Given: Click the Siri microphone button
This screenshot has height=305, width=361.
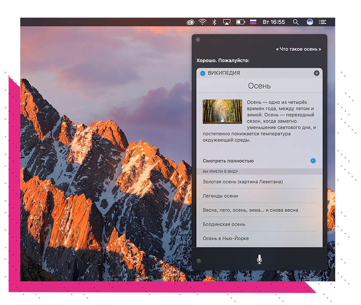Looking at the screenshot, I should 259,259.
